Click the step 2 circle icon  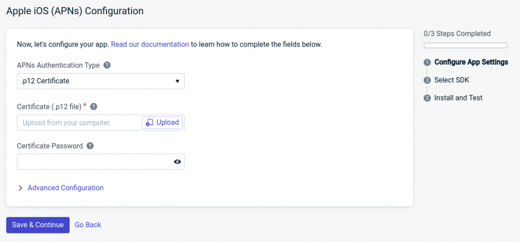[x=427, y=80]
